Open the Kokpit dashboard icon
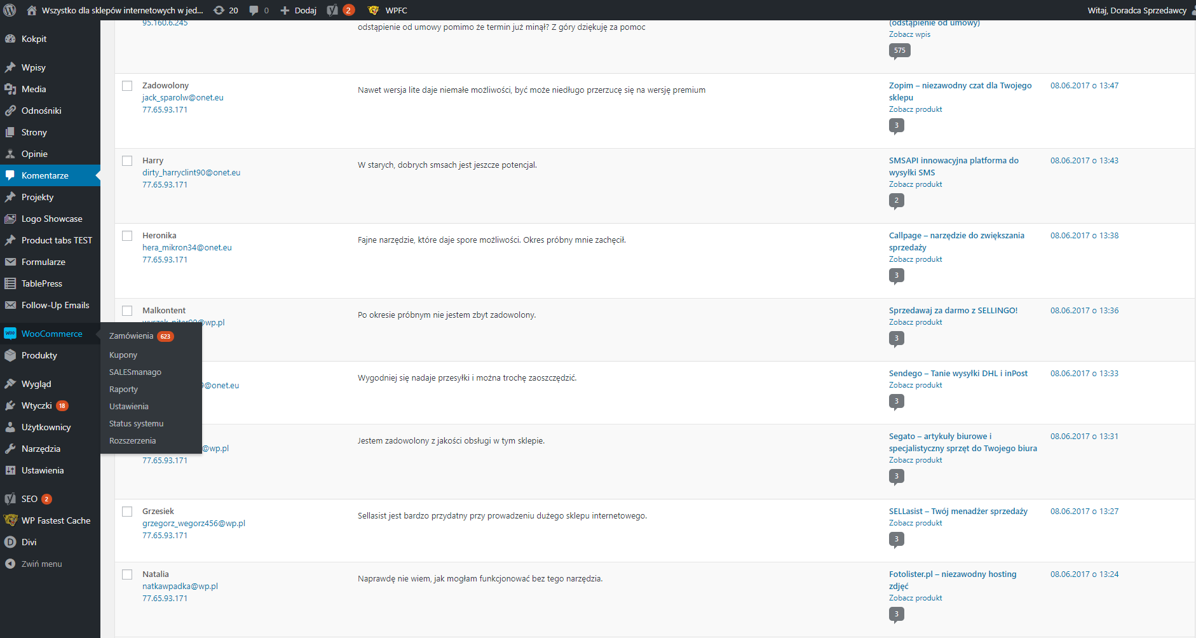Image resolution: width=1196 pixels, height=638 pixels. click(x=10, y=39)
